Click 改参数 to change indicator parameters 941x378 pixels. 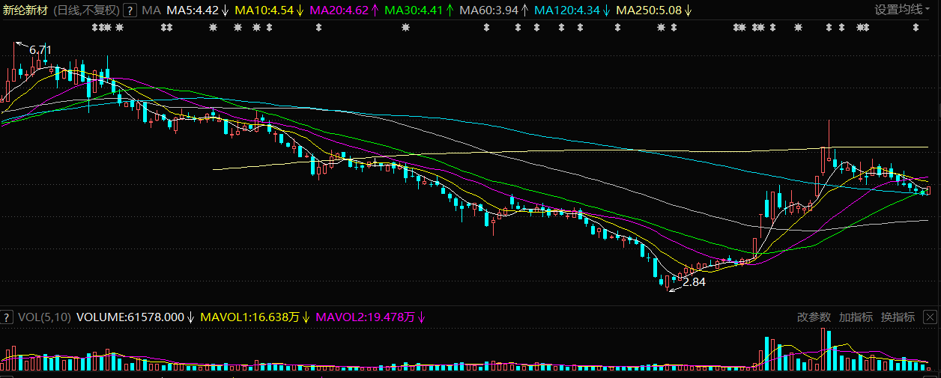pos(814,317)
